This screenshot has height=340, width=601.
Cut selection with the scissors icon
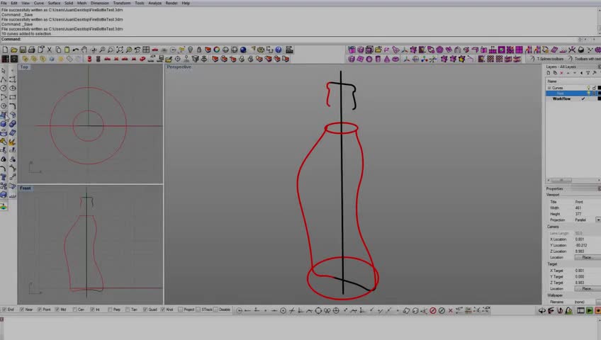click(x=50, y=50)
